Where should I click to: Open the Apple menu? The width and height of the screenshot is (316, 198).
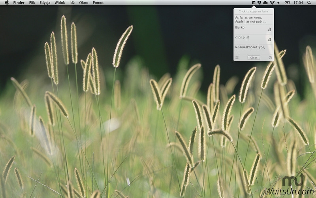[x=6, y=3]
